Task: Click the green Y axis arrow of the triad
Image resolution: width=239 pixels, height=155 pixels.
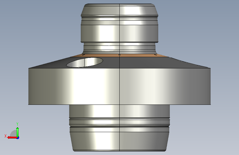Action: 18,132
